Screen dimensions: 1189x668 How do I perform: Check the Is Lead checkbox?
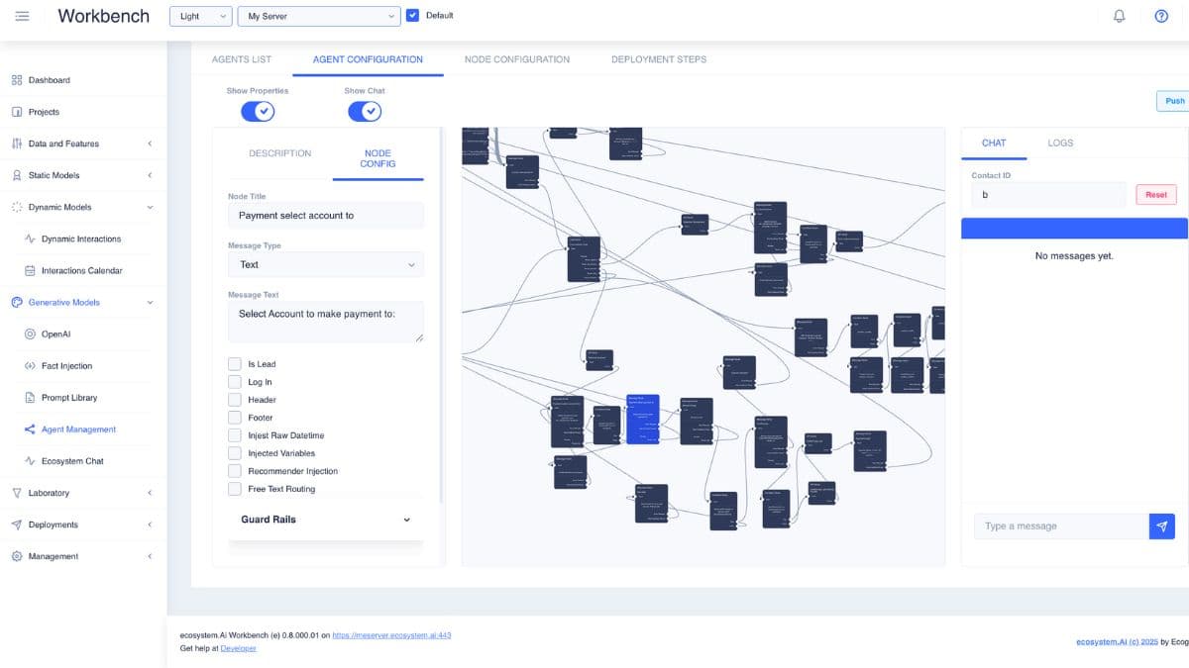(235, 363)
